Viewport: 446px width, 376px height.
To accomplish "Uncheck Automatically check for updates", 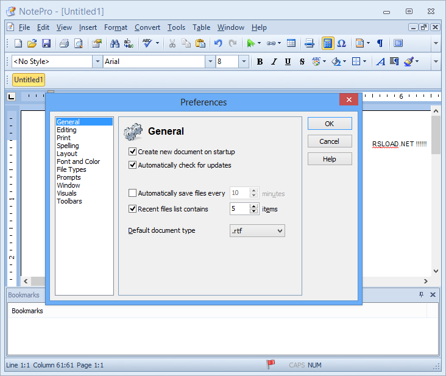I will (132, 165).
